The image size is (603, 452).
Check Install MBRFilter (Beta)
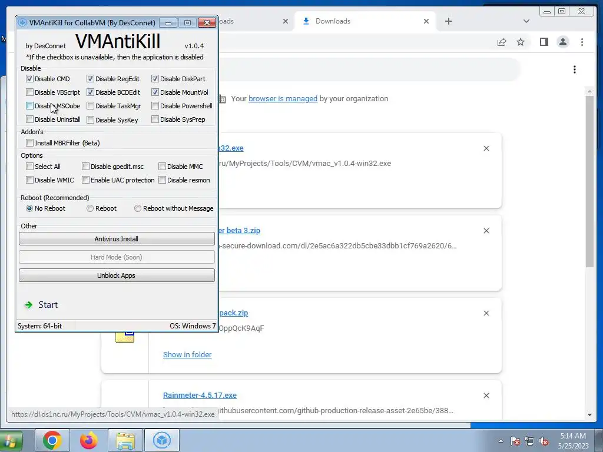tap(29, 142)
